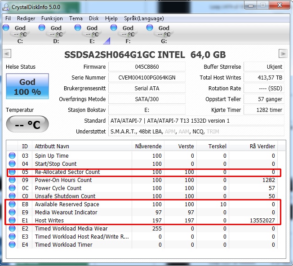Click status orb of Host Writes row

point(12,221)
